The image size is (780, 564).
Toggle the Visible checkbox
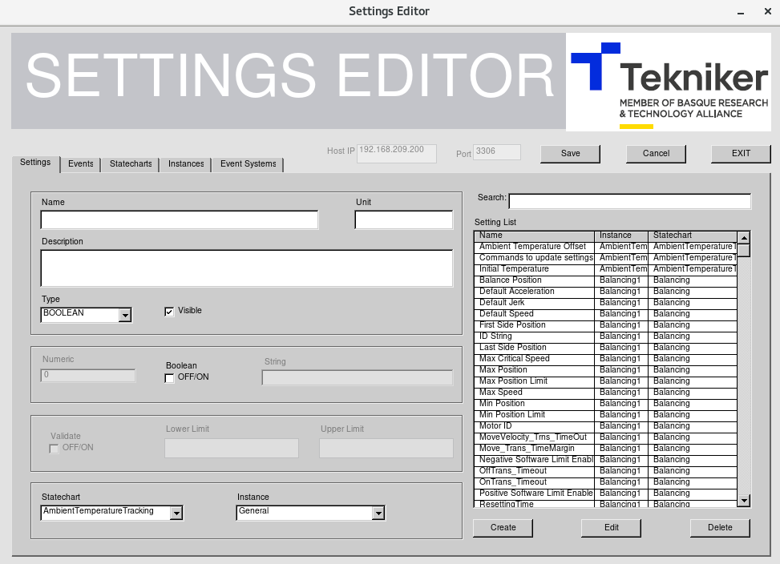[x=169, y=312]
